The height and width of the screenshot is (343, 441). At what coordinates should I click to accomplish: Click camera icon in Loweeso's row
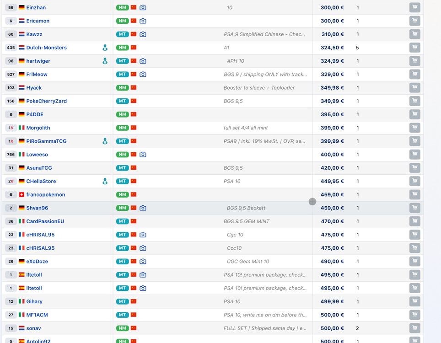(143, 155)
